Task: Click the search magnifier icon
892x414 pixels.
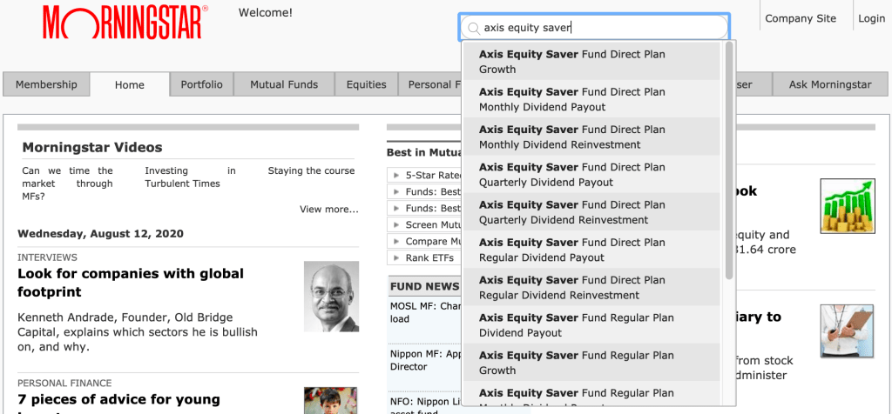Action: (474, 28)
